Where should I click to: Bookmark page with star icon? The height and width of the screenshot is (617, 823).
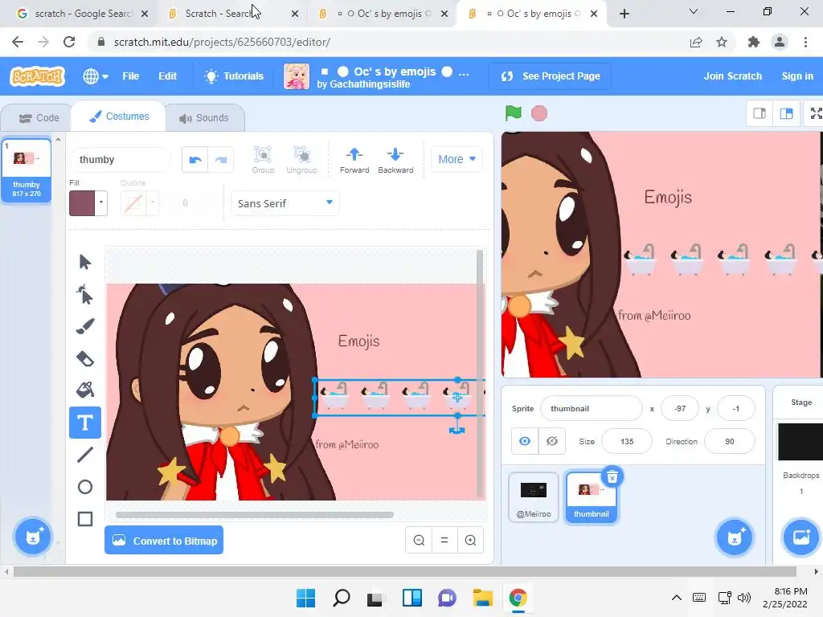[722, 42]
